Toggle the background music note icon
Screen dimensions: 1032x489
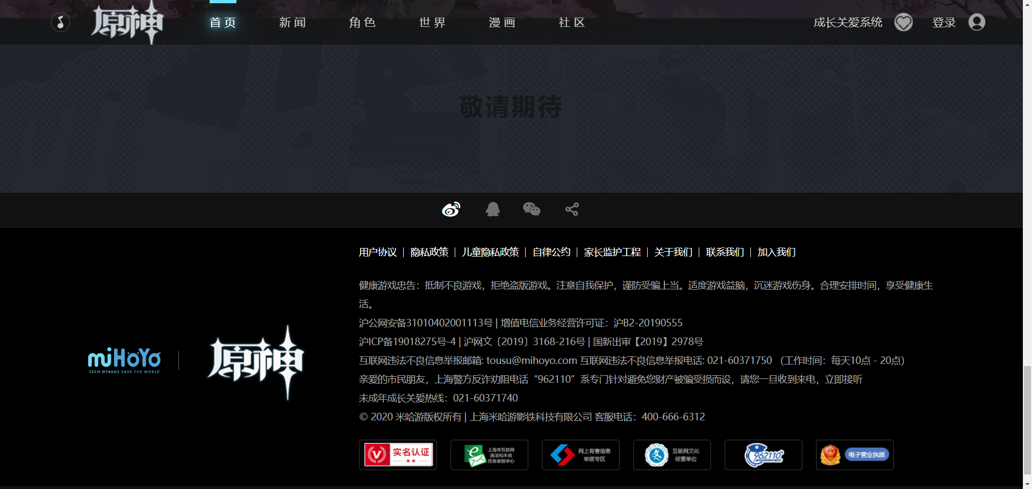click(x=60, y=23)
